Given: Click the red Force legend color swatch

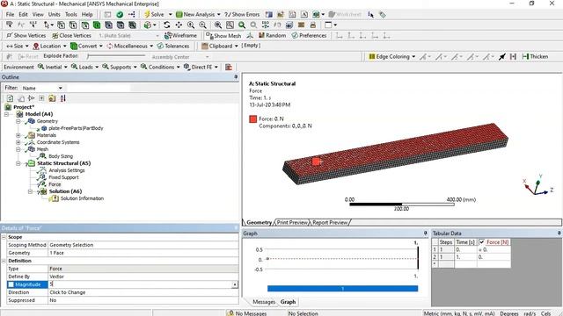Looking at the screenshot, I should point(252,119).
